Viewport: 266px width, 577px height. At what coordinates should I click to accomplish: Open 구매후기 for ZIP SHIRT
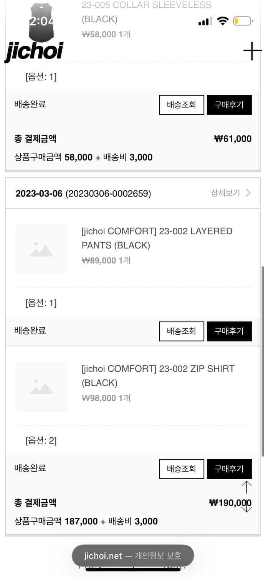pos(229,469)
